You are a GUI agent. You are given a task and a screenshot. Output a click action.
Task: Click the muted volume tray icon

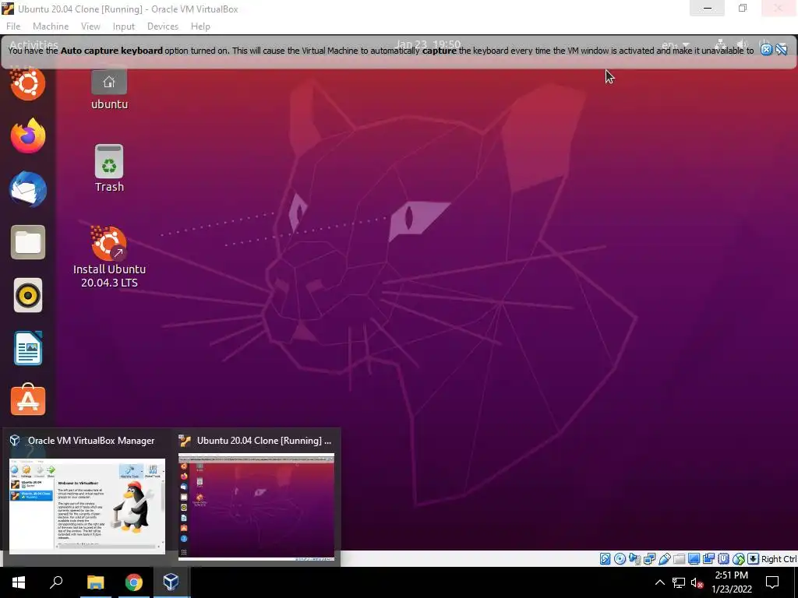697,582
